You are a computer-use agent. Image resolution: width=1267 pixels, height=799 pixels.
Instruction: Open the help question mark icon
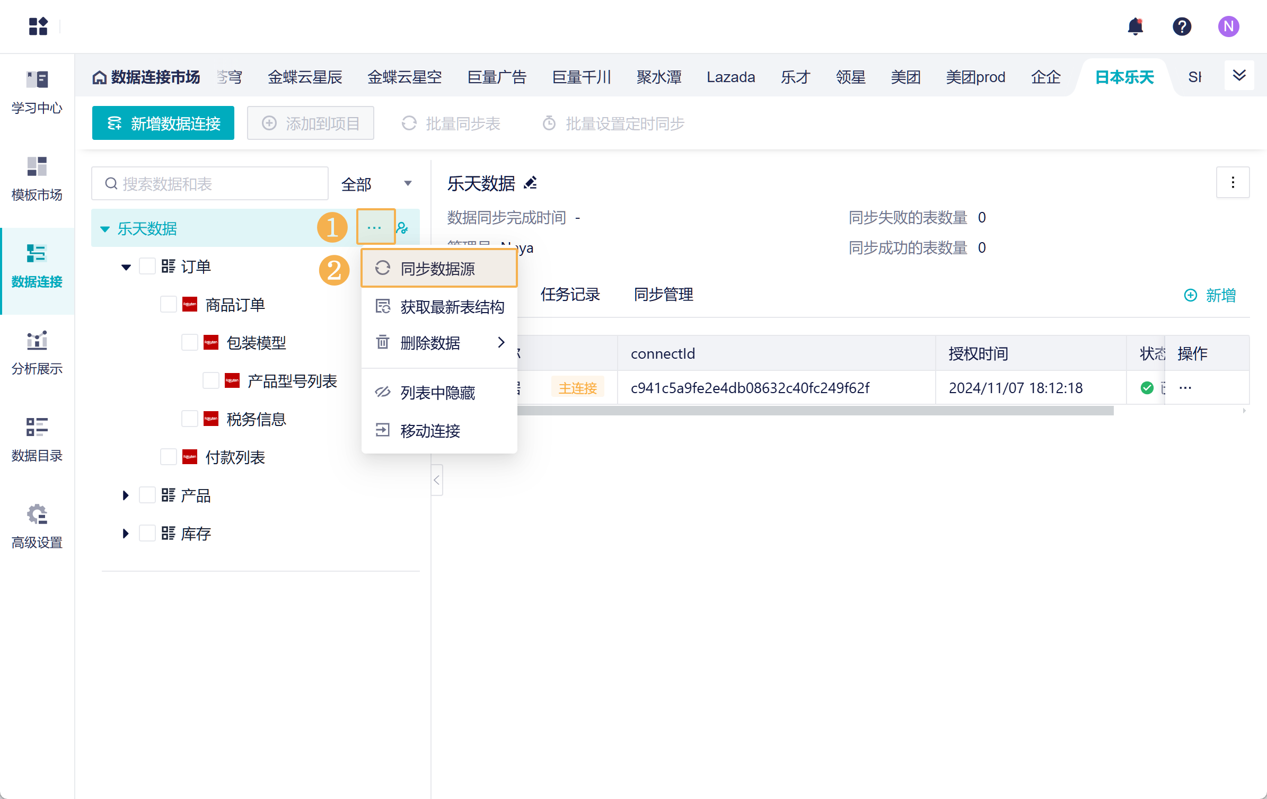tap(1182, 26)
